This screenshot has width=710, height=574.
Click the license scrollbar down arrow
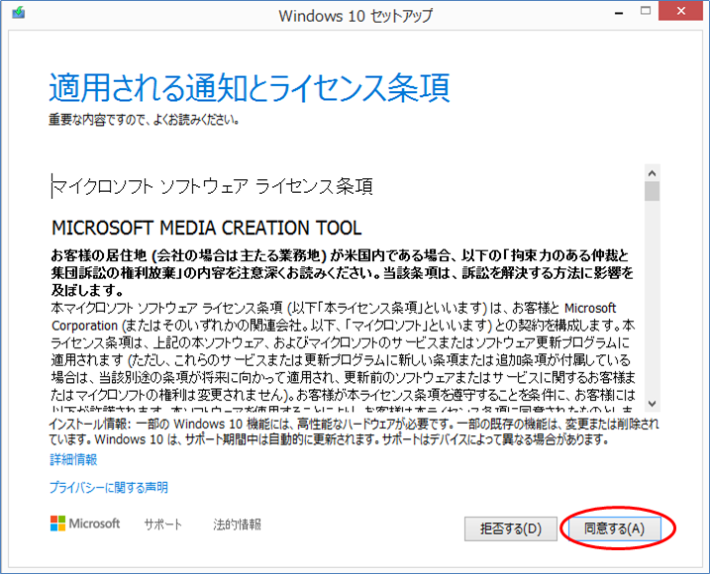pyautogui.click(x=652, y=404)
